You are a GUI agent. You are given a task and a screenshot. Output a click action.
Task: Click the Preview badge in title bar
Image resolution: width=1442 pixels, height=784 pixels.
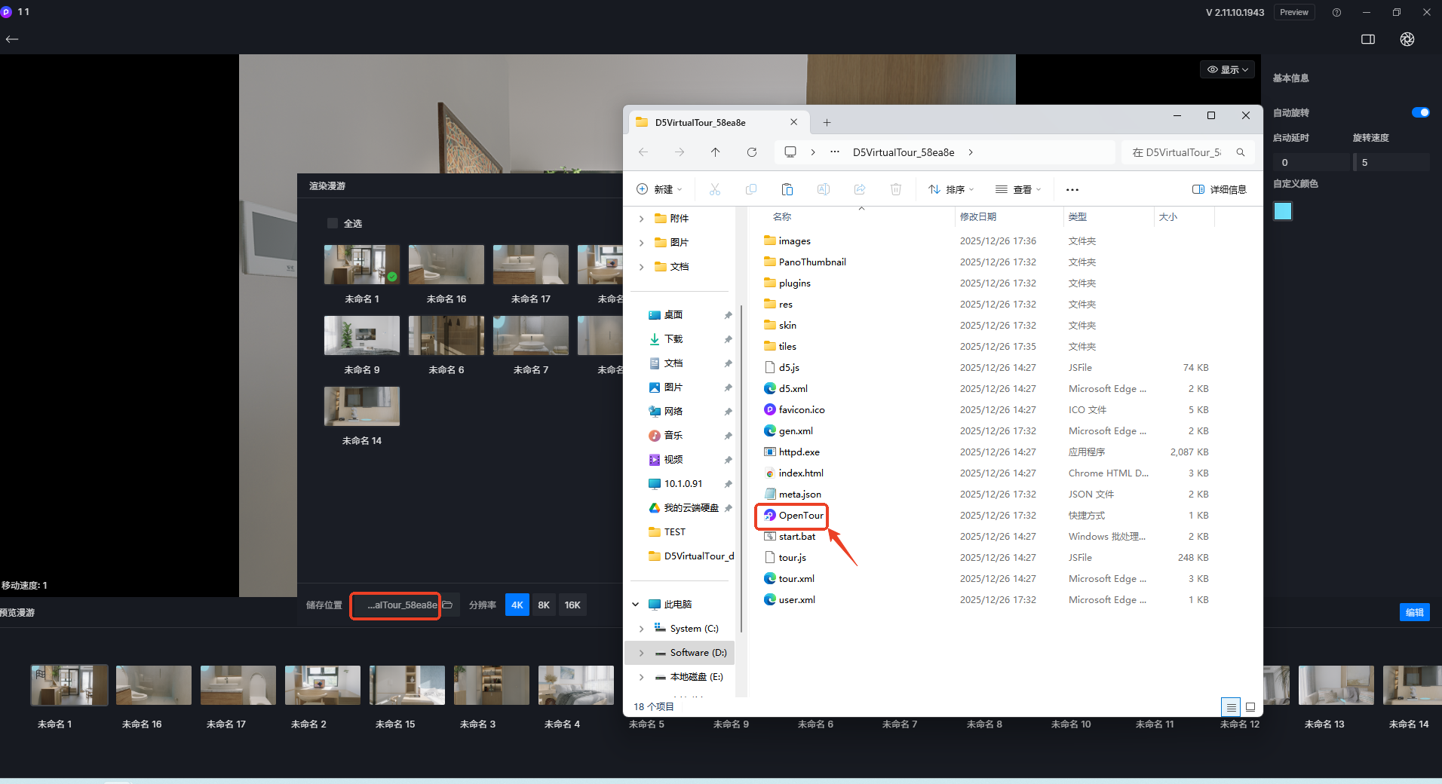(1294, 12)
